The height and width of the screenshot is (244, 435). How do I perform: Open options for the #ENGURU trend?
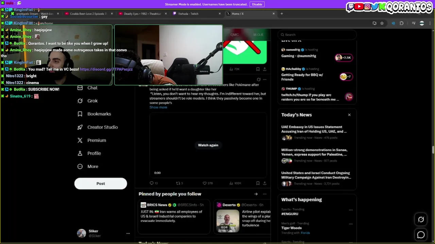[x=350, y=210]
